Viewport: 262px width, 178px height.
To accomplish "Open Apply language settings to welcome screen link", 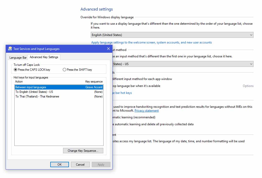I will [x=152, y=42].
